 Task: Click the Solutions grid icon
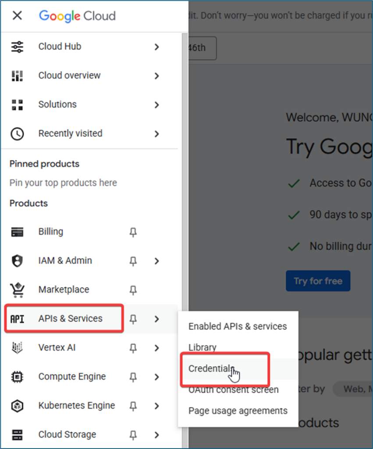[17, 105]
